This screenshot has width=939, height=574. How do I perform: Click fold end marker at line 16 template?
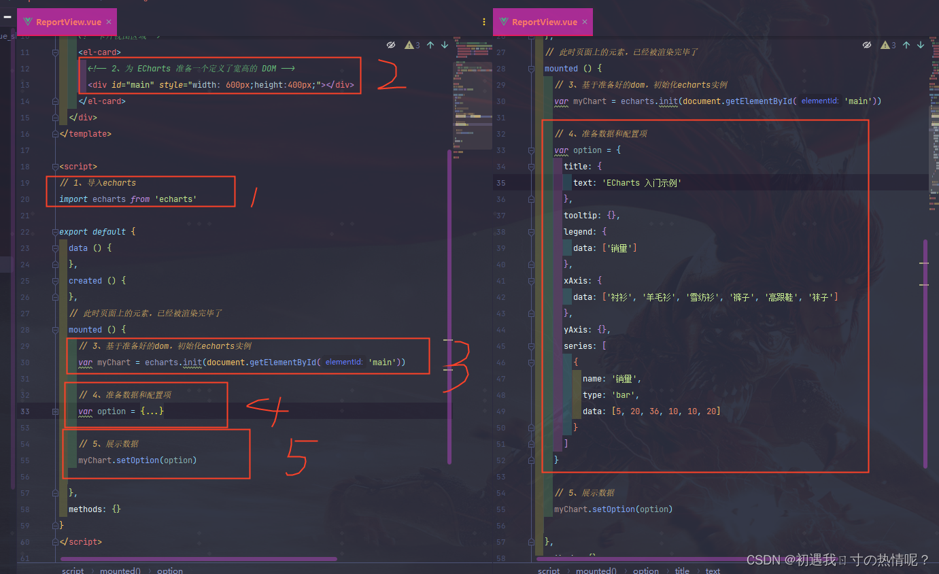pyautogui.click(x=55, y=134)
